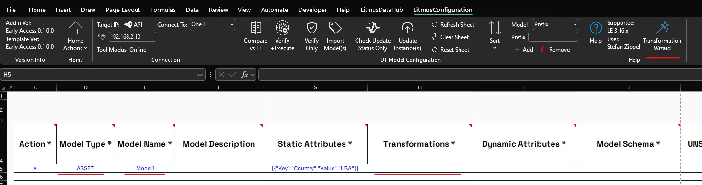Viewport: 702px width, 185px height.
Task: Click the formula bar cancel X icon
Action: click(x=221, y=75)
